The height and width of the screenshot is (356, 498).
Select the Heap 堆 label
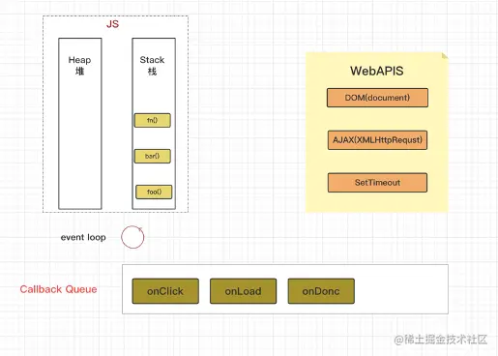(x=79, y=65)
